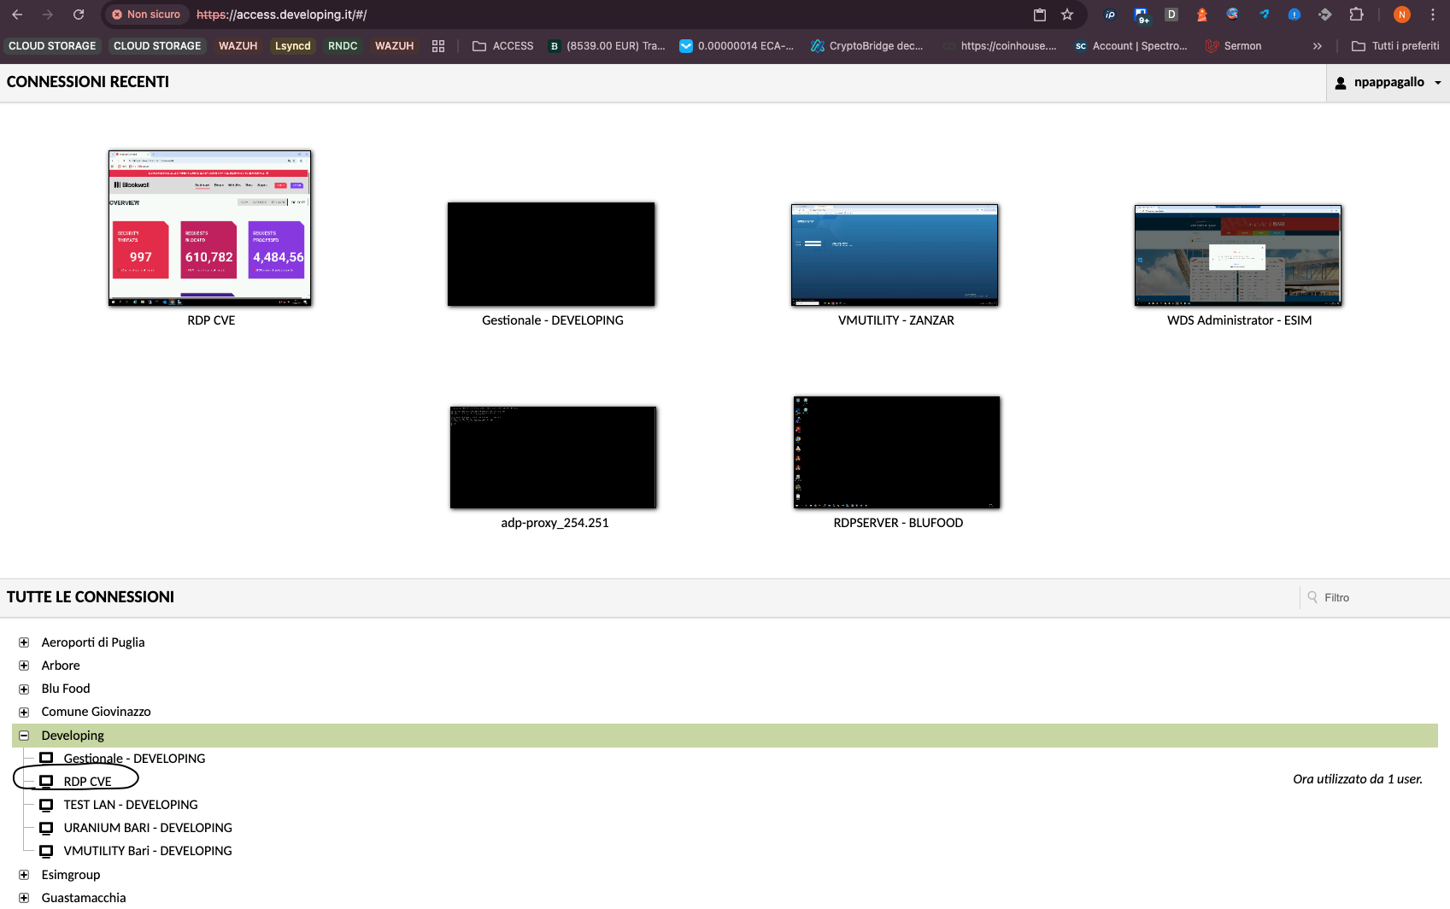Click the Non sicuro security warning badge
Image resolution: width=1450 pixels, height=909 pixels.
(x=146, y=15)
